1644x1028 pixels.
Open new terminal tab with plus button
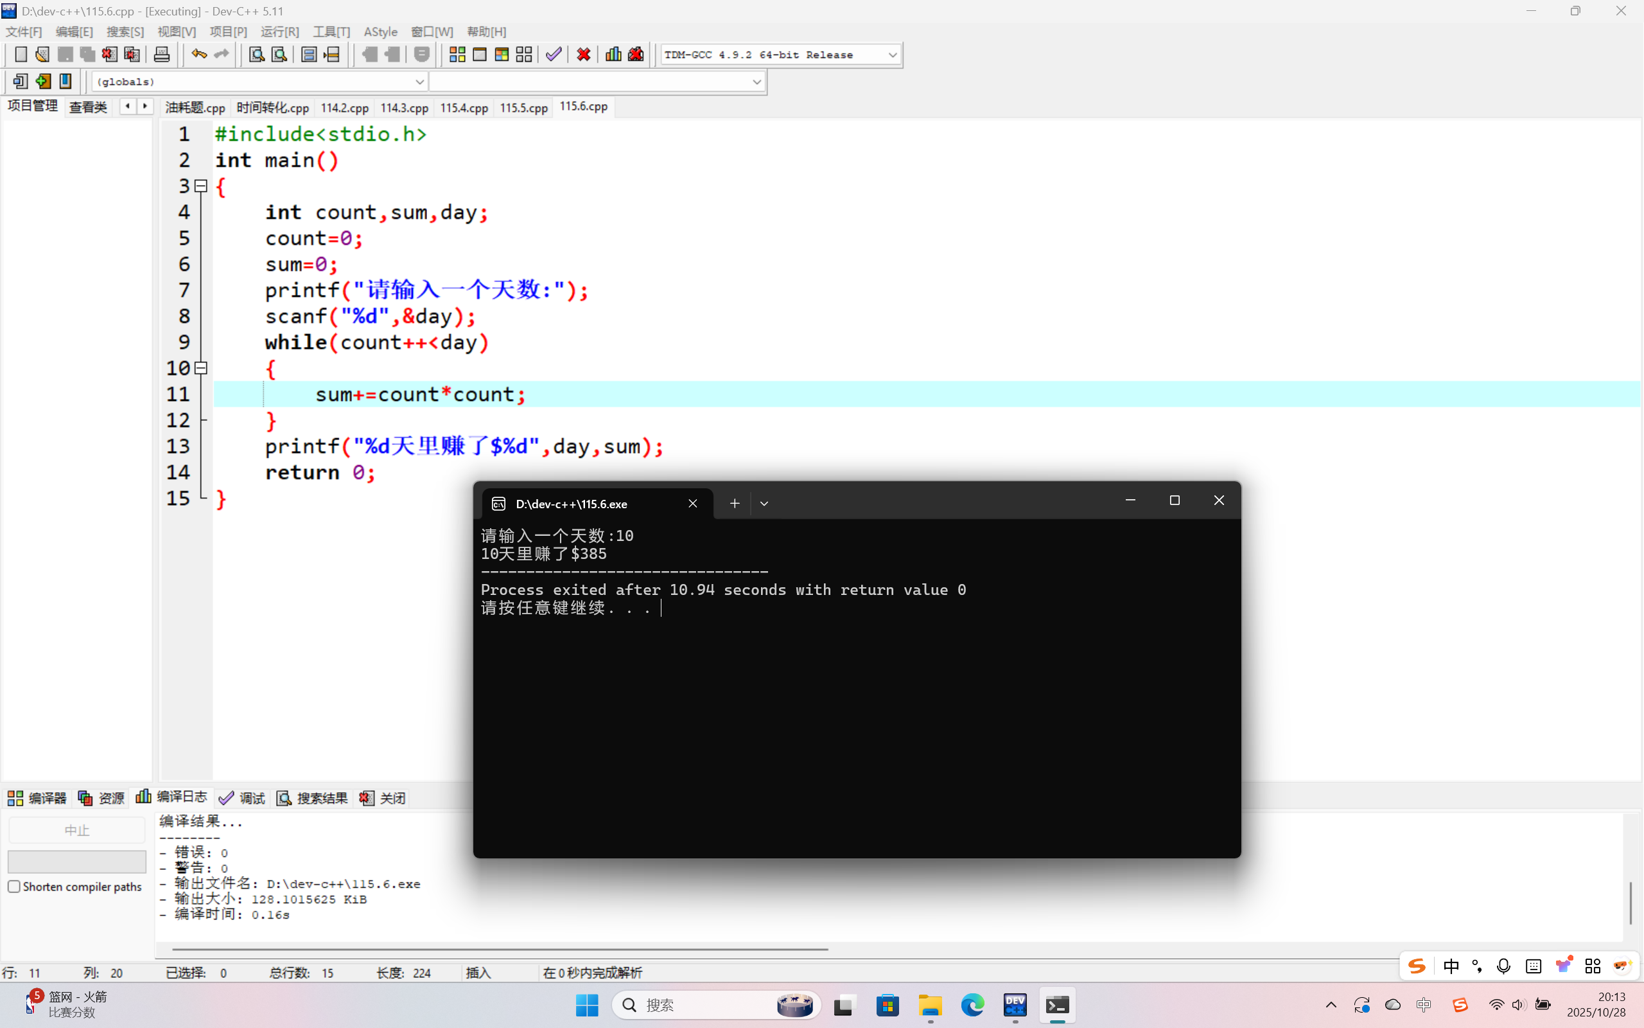tap(735, 503)
